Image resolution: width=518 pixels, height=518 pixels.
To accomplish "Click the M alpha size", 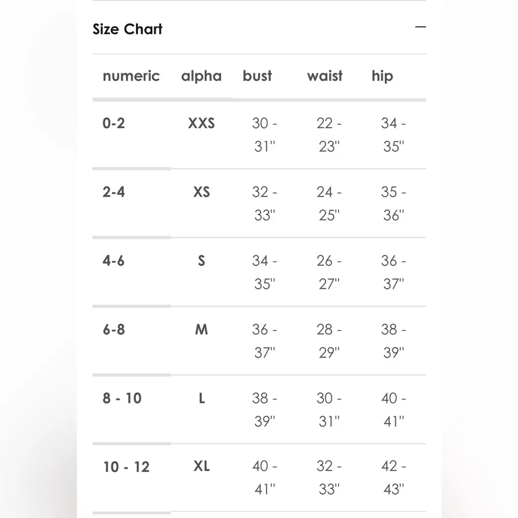I will pyautogui.click(x=202, y=329).
